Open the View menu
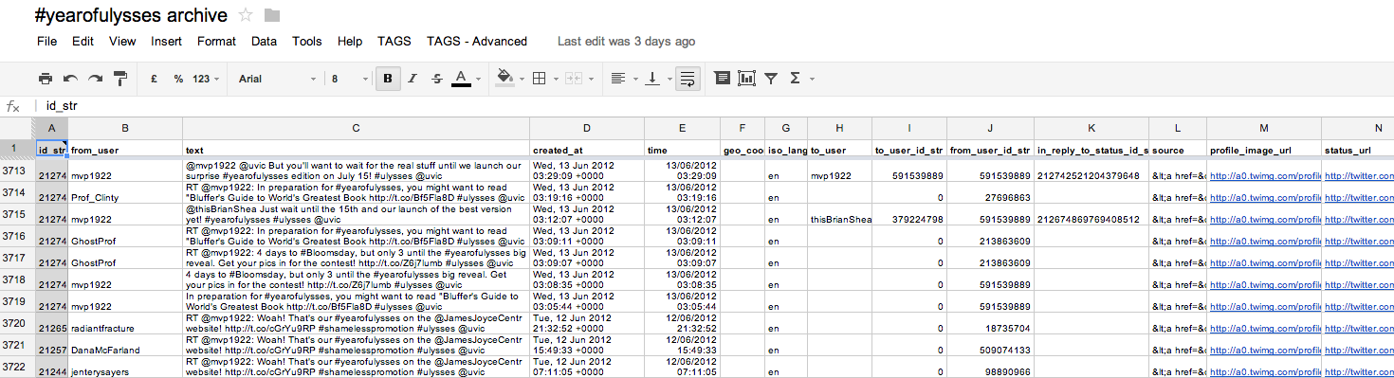Screen dimensions: 1394x378 pos(122,41)
